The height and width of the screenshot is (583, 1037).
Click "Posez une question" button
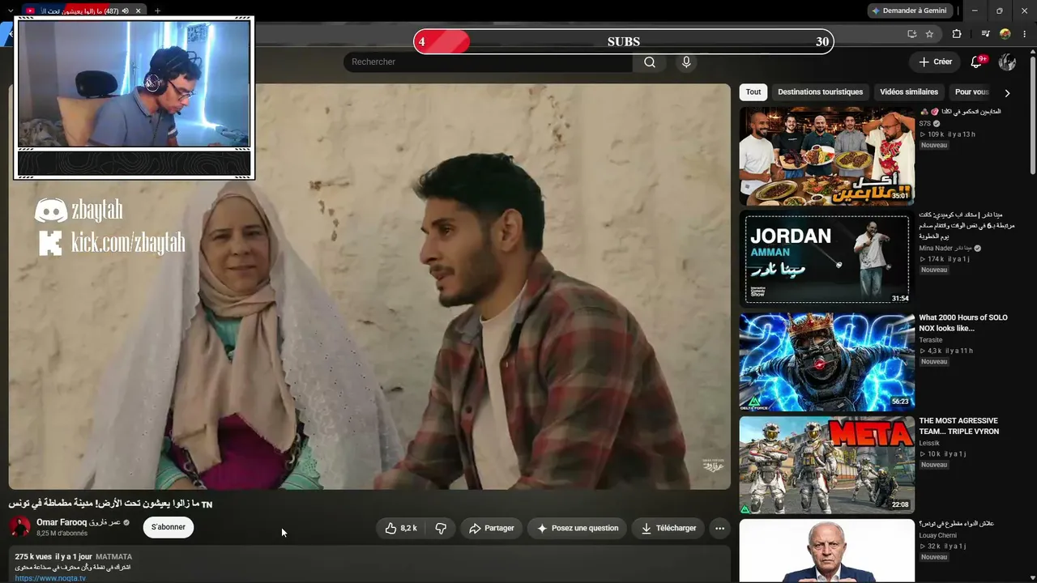click(x=577, y=528)
